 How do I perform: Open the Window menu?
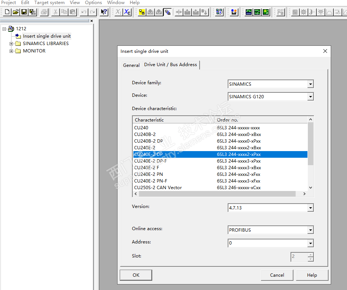click(x=116, y=3)
